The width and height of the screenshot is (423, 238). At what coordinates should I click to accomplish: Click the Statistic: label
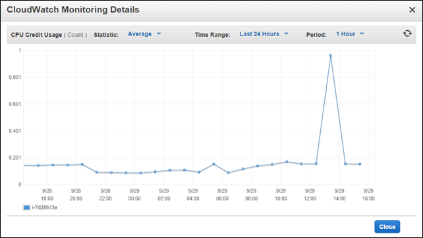(106, 35)
